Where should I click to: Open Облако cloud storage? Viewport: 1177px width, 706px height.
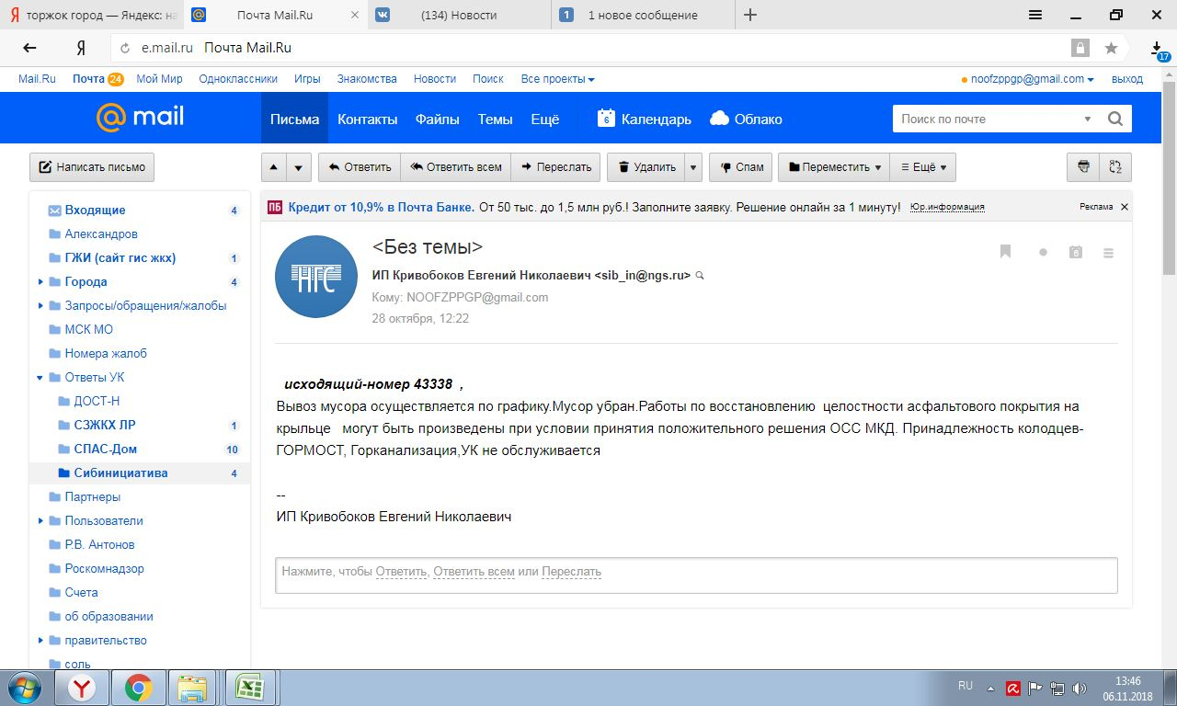point(746,119)
